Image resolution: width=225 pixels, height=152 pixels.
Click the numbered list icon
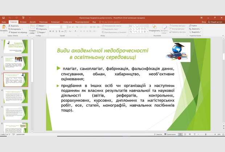pos(86,27)
